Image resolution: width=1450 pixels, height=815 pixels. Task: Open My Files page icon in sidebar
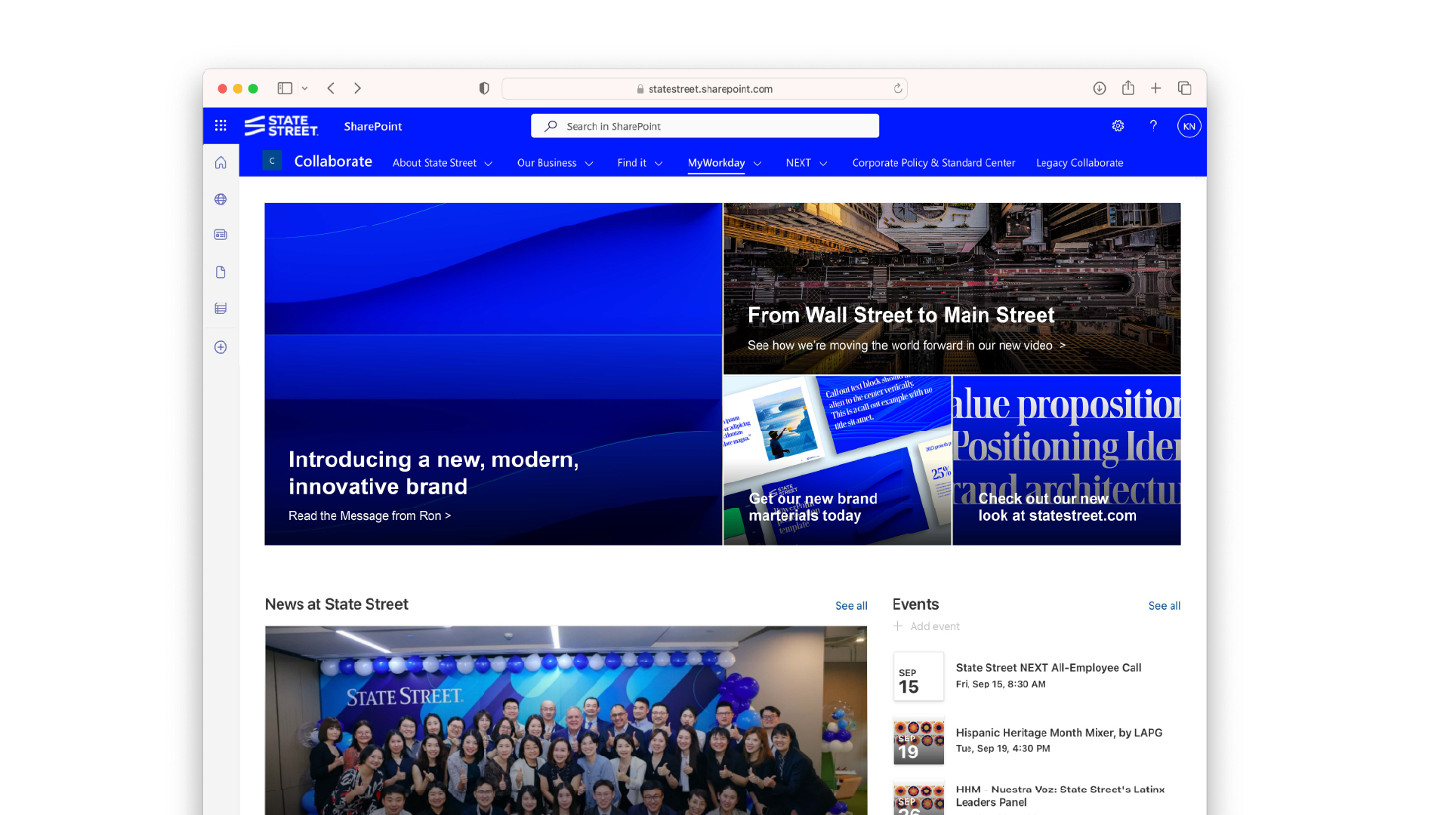(221, 272)
